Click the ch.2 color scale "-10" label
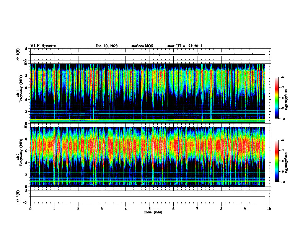The image size is (303, 234). pyautogui.click(x=283, y=182)
